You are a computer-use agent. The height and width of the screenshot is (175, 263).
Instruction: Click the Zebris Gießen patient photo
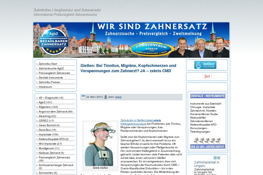tap(100, 144)
